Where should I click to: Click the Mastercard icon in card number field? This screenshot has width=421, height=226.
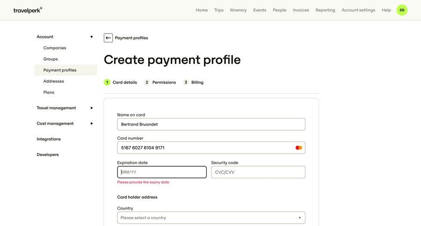(x=299, y=148)
